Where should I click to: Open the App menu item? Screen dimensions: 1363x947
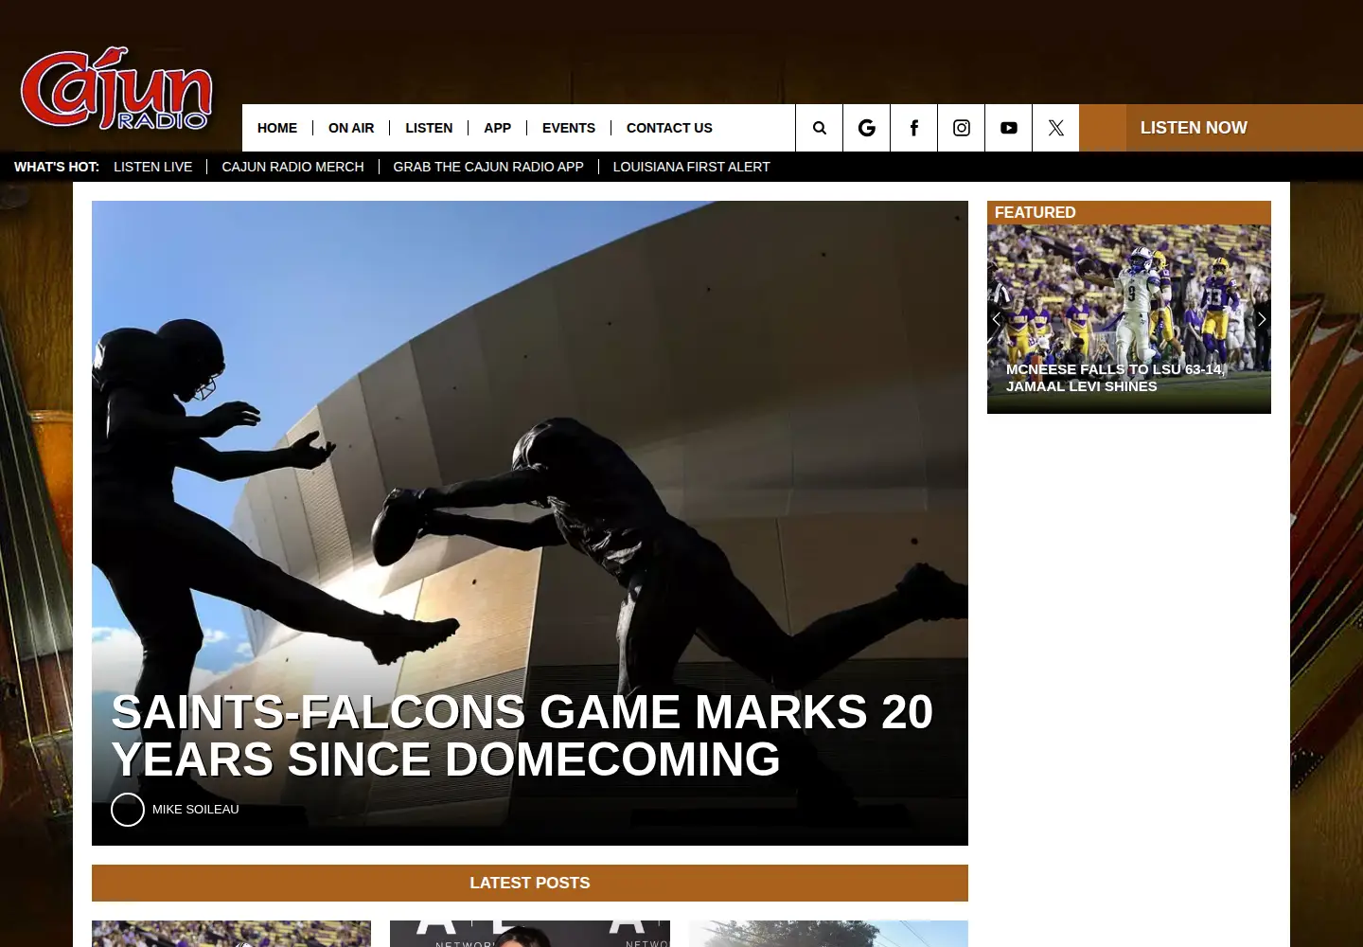pyautogui.click(x=497, y=128)
